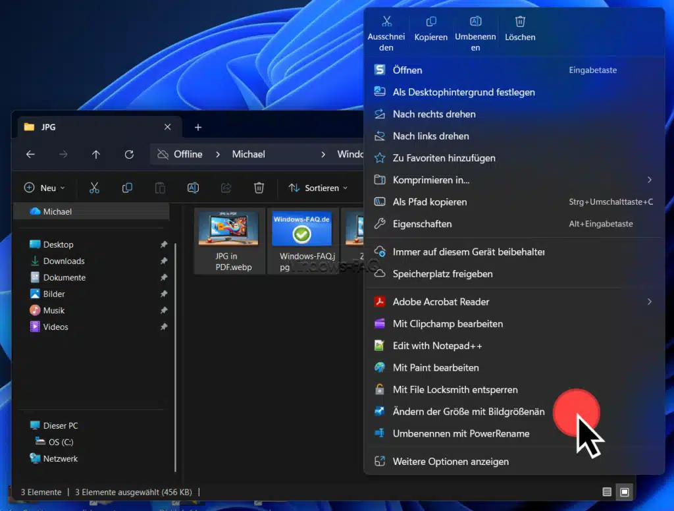Close the JPG Explorer tab
Viewport: 674px width, 511px height.
(168, 127)
